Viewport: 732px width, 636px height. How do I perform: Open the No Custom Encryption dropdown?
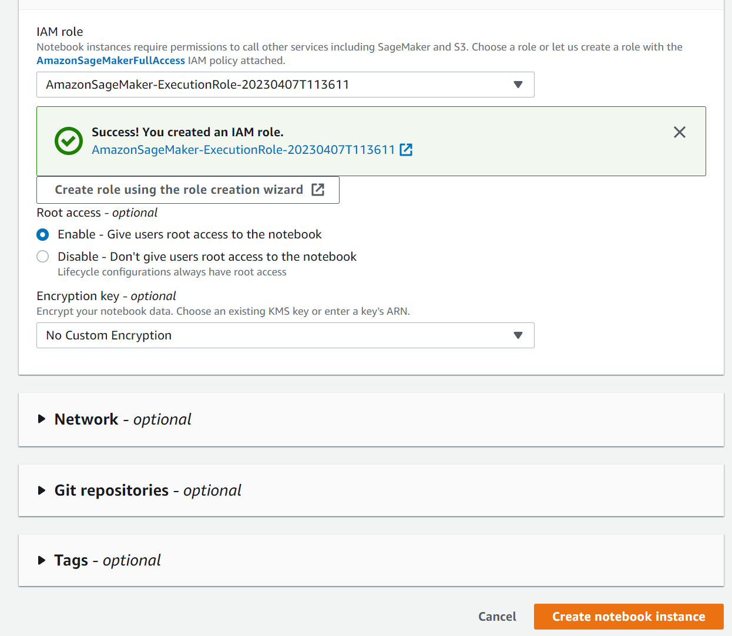(x=285, y=335)
